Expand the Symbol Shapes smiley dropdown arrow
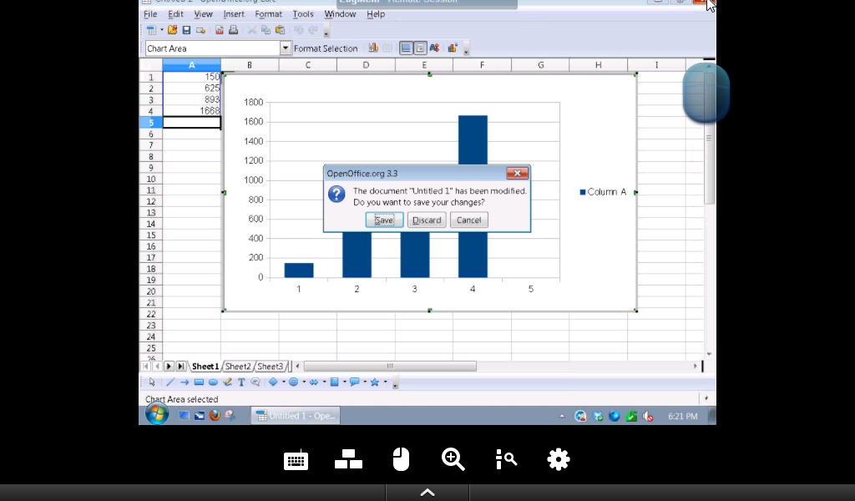 pos(303,382)
